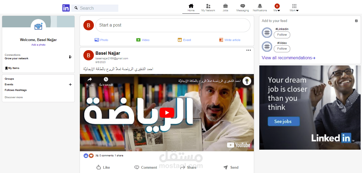Open Jobs briefcase icon
362x173 pixels.
[x=225, y=6]
